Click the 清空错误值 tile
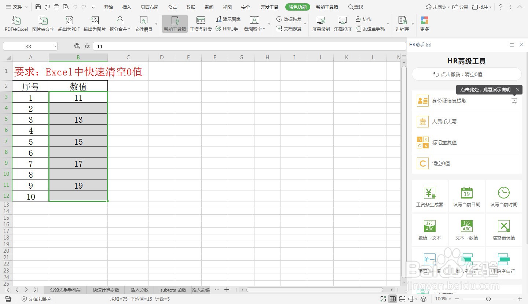The image size is (528, 304). point(504,230)
